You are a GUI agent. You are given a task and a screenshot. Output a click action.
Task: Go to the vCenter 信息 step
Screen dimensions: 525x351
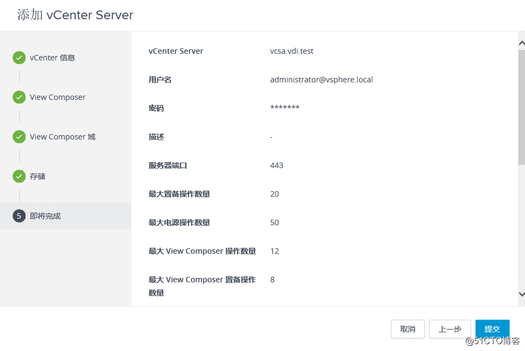pos(52,58)
